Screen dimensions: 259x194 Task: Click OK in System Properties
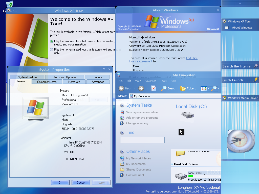pyautogui.click(x=60, y=182)
